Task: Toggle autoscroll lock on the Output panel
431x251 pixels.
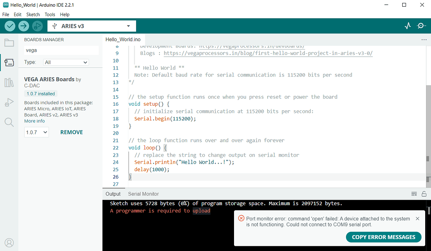Action: pos(424,194)
